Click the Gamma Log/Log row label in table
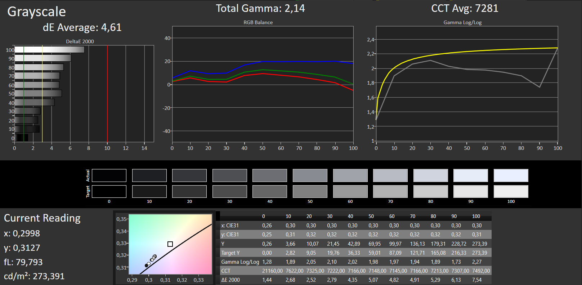 [240, 262]
